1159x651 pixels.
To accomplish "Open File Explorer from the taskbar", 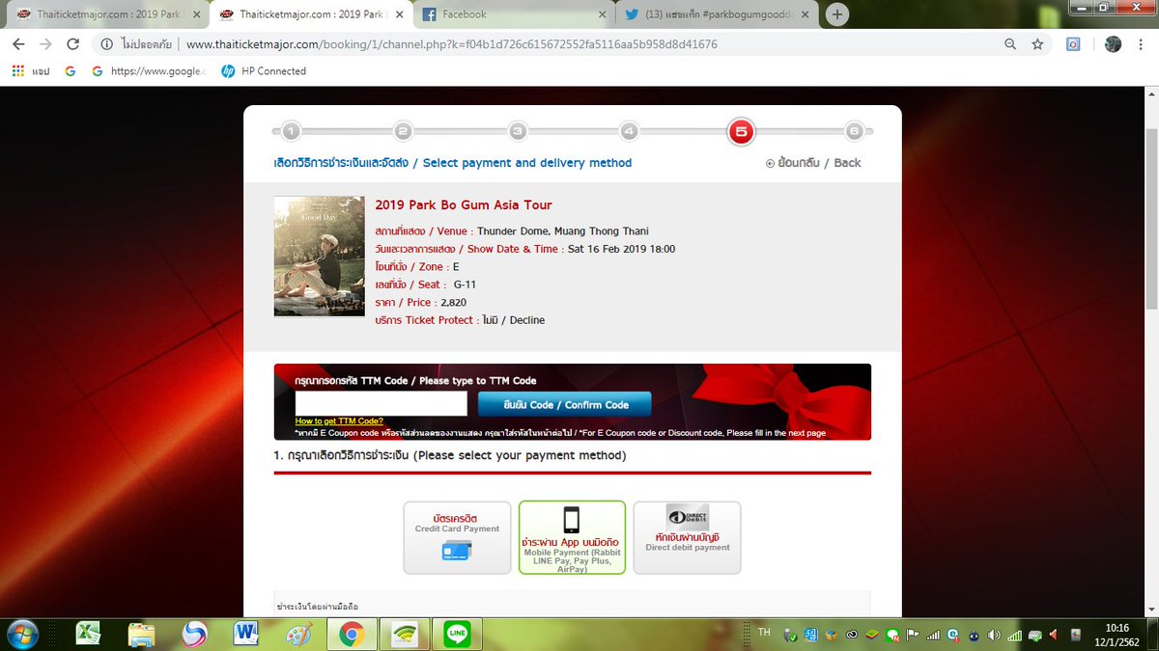I will 141,634.
